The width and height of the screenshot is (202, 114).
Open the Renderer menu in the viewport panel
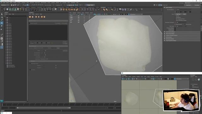(x=87, y=13)
